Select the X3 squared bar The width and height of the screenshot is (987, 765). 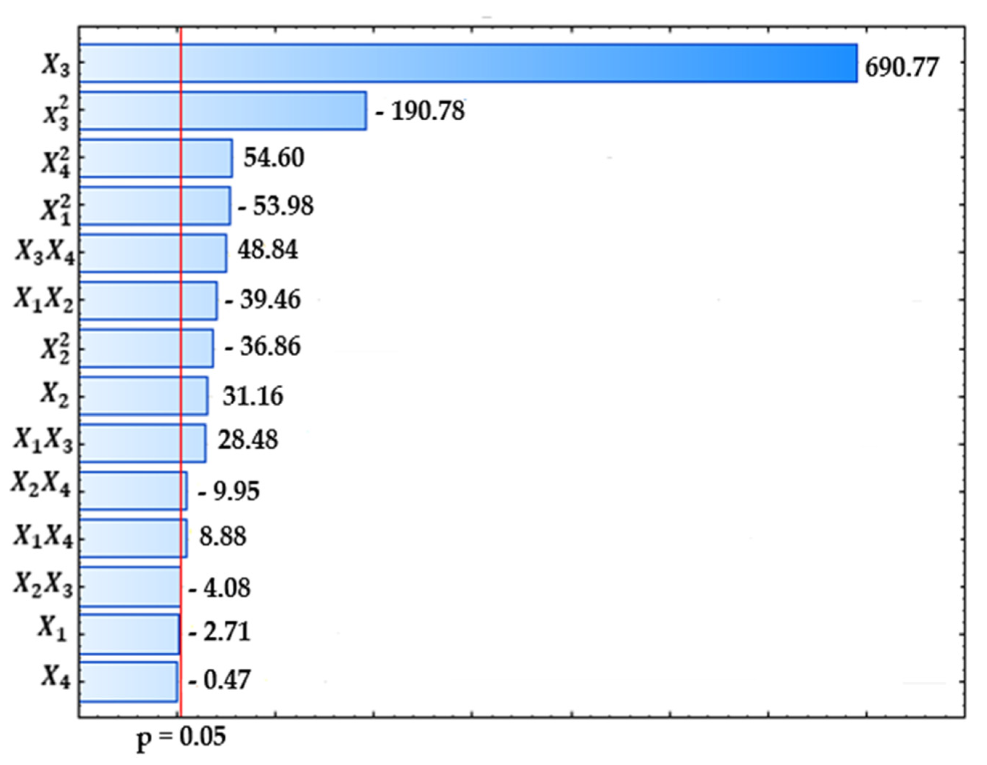click(226, 111)
